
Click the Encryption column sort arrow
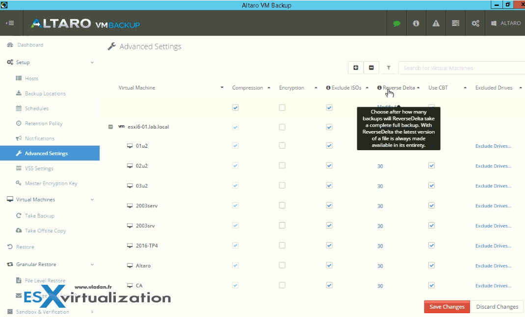pos(316,88)
